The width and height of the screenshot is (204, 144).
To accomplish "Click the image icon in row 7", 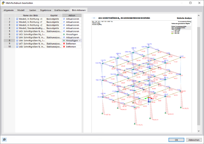I will click(17, 37).
